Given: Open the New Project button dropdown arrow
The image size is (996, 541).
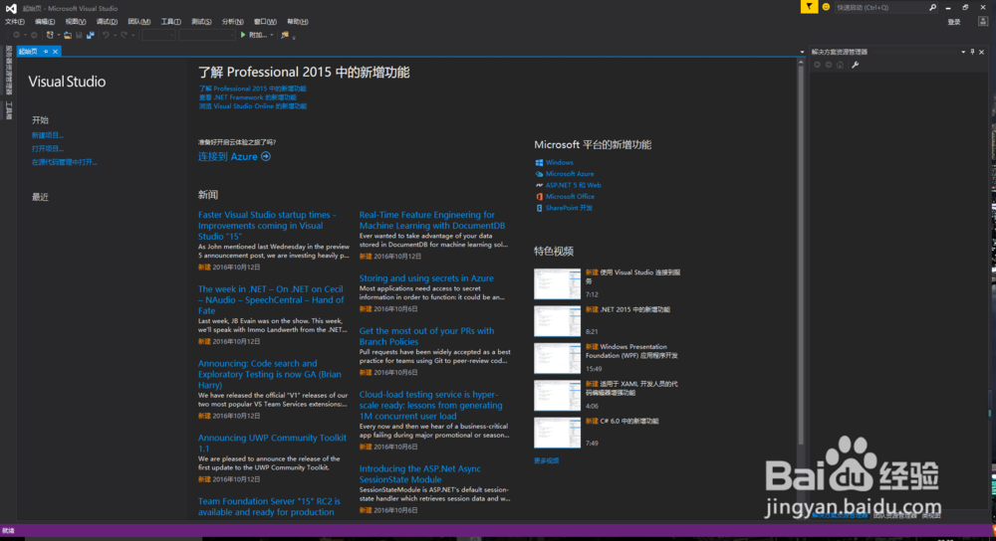Looking at the screenshot, I should click(59, 35).
